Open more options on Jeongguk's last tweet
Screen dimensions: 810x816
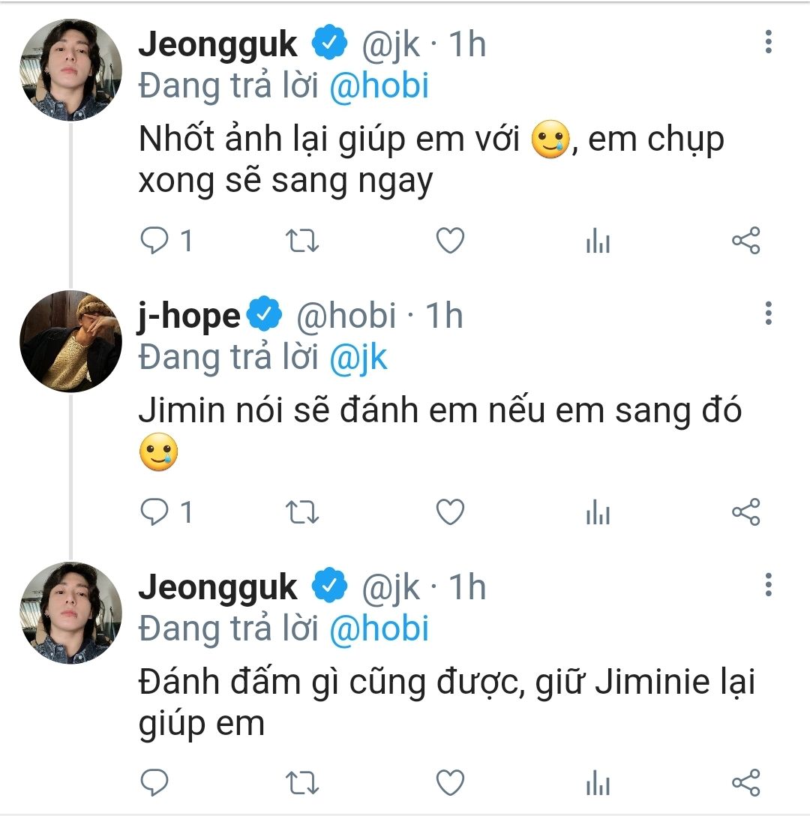click(768, 583)
